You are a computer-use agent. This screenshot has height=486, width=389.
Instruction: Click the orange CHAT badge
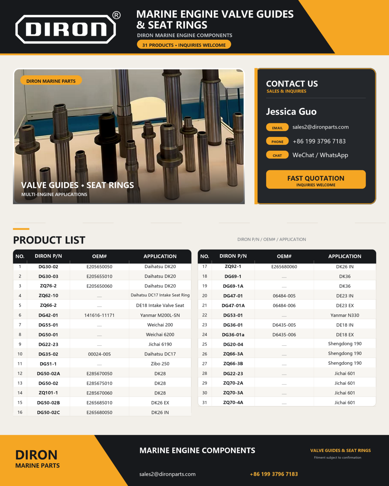pyautogui.click(x=277, y=155)
